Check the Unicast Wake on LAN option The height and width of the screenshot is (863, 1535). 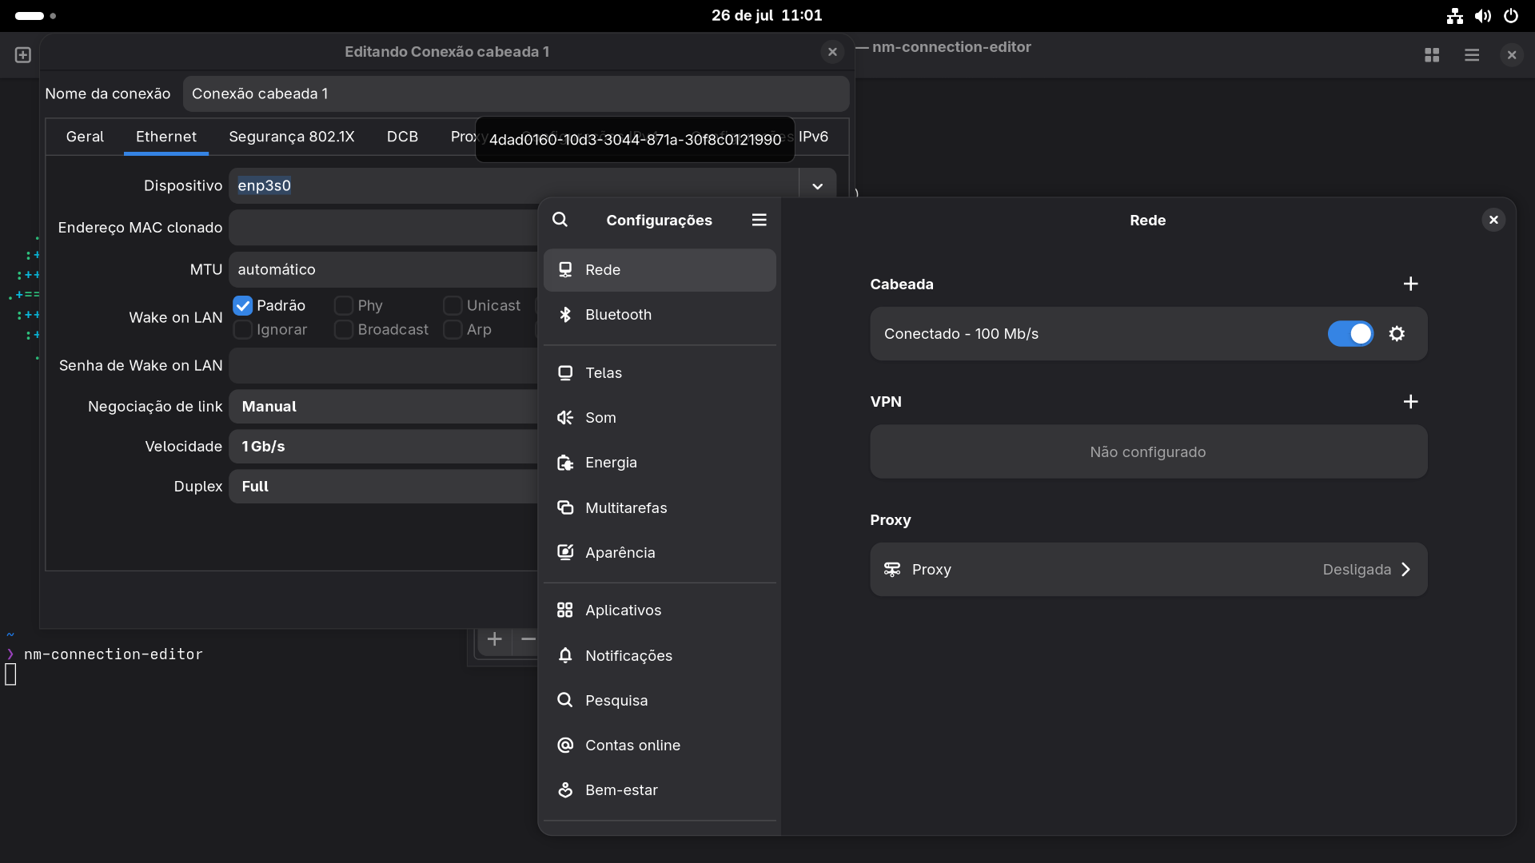[x=453, y=306]
